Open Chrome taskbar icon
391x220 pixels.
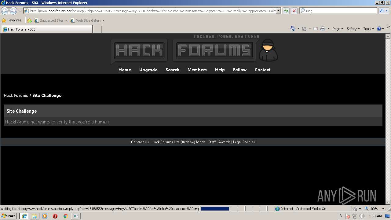coord(65,216)
